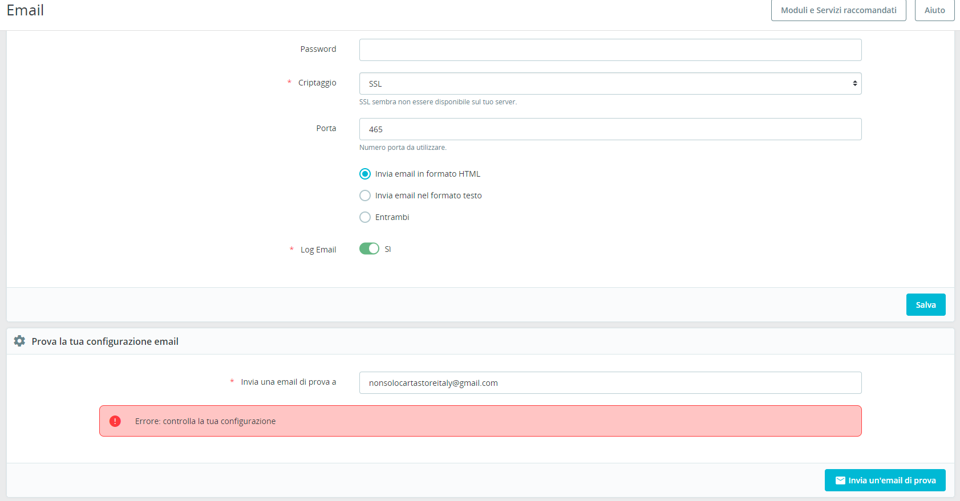Click the Prova la tua configurazione email header

point(105,341)
